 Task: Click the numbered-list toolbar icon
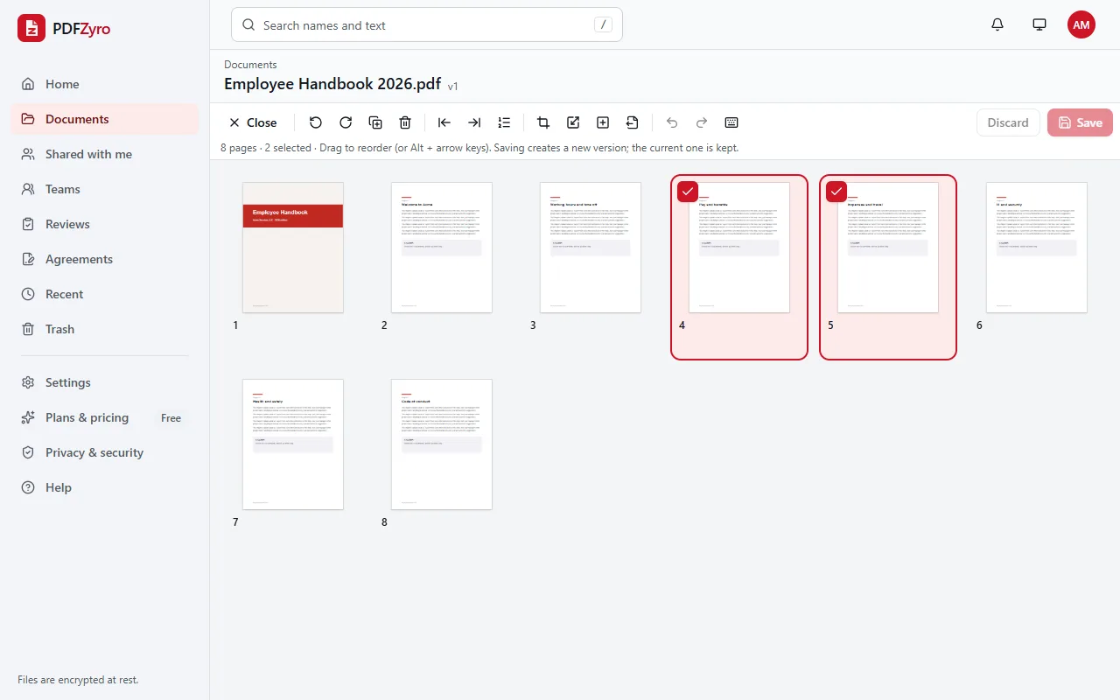click(504, 122)
